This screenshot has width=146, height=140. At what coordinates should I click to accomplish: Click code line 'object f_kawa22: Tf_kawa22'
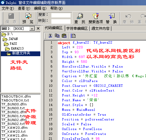pos(85,43)
